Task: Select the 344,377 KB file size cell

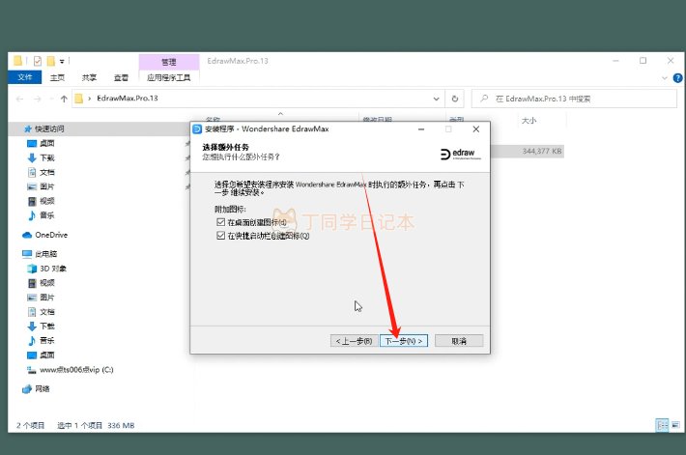Action: (x=542, y=152)
